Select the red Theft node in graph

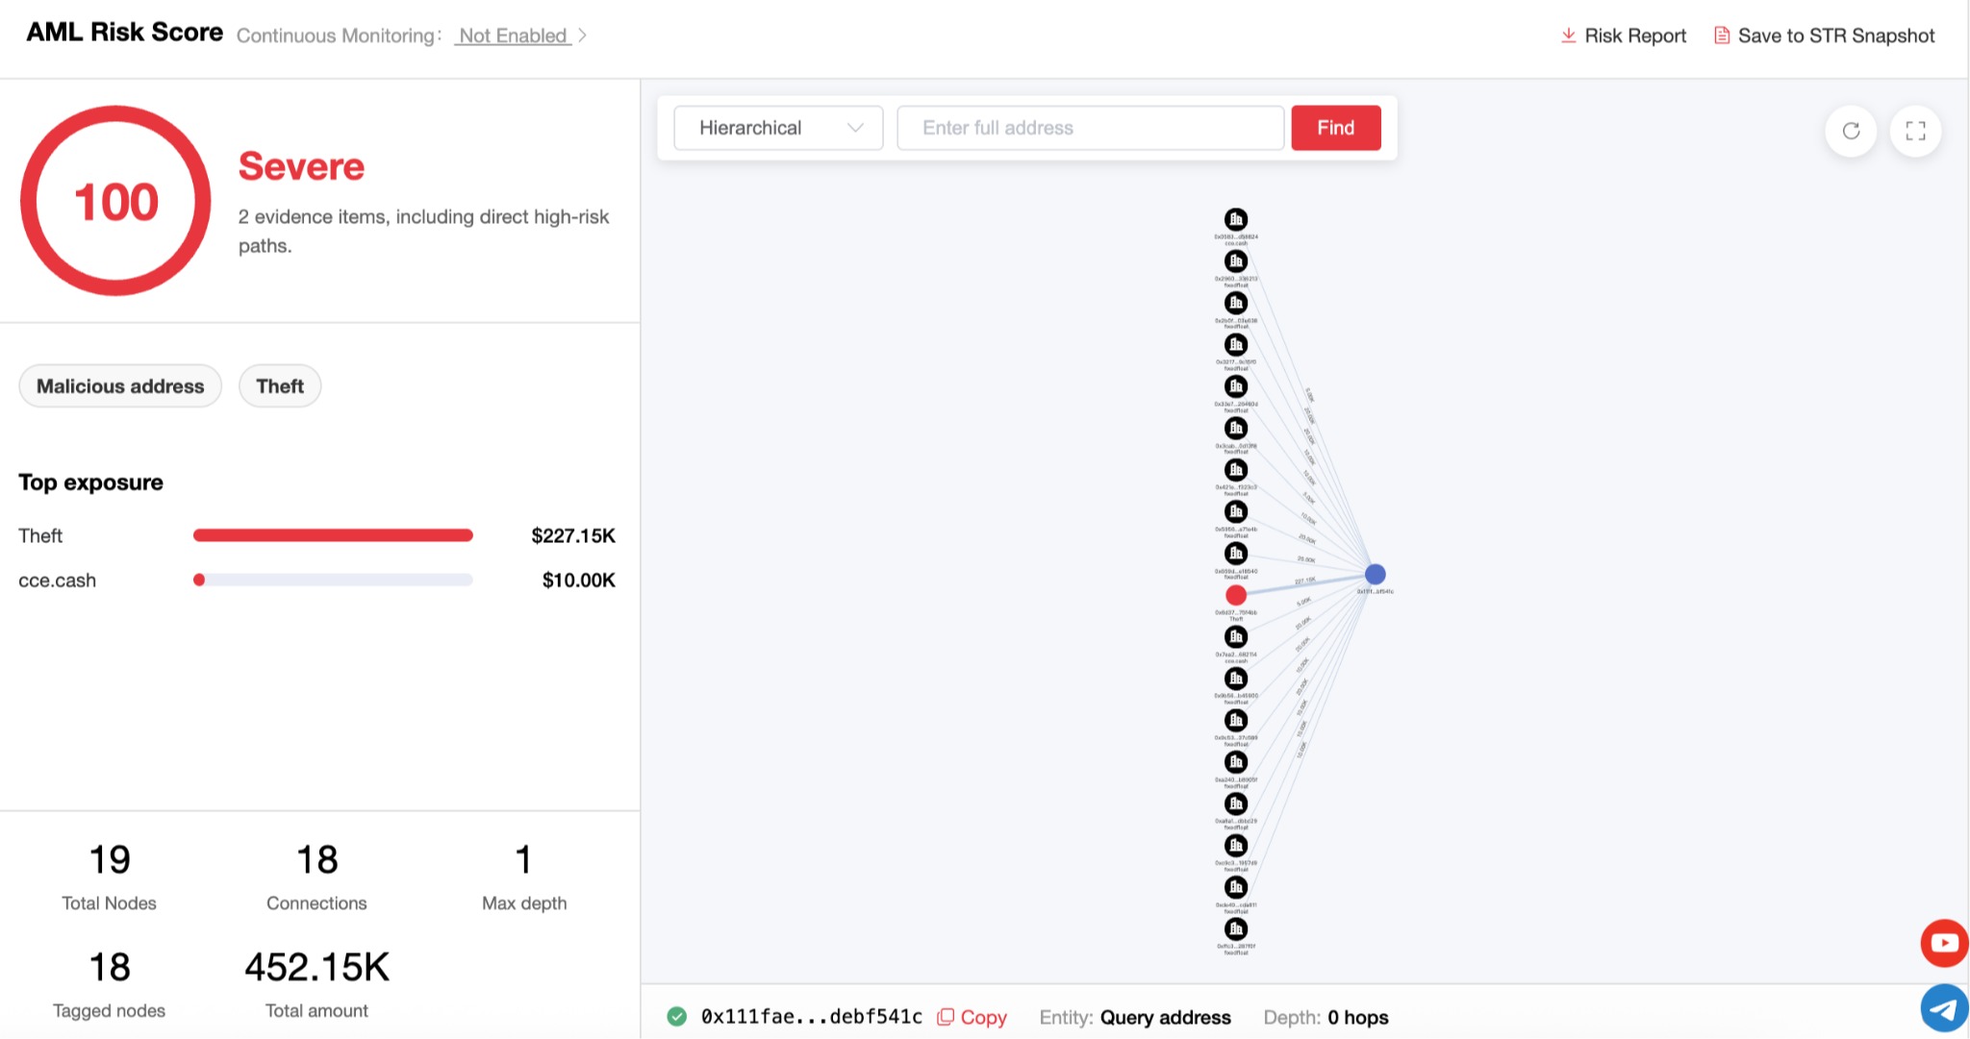(1236, 595)
